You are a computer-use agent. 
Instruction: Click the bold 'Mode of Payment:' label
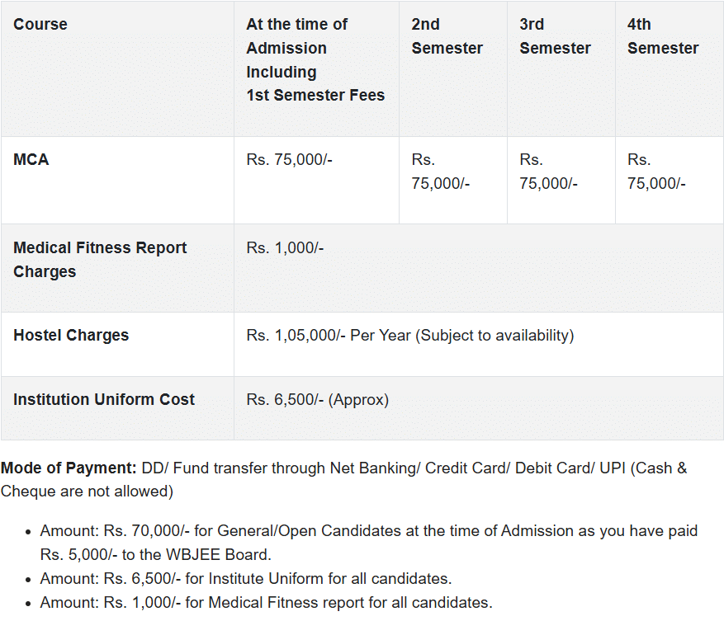click(69, 468)
